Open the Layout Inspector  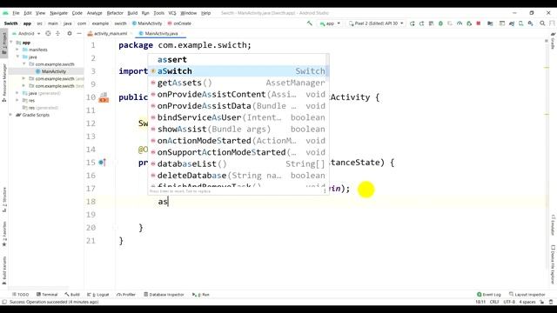527,295
